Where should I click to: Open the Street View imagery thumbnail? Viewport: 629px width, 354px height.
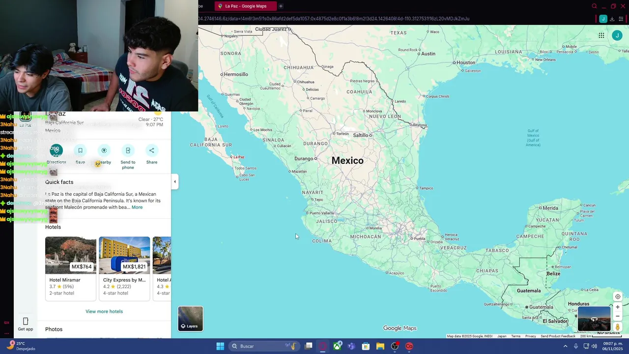point(594,319)
